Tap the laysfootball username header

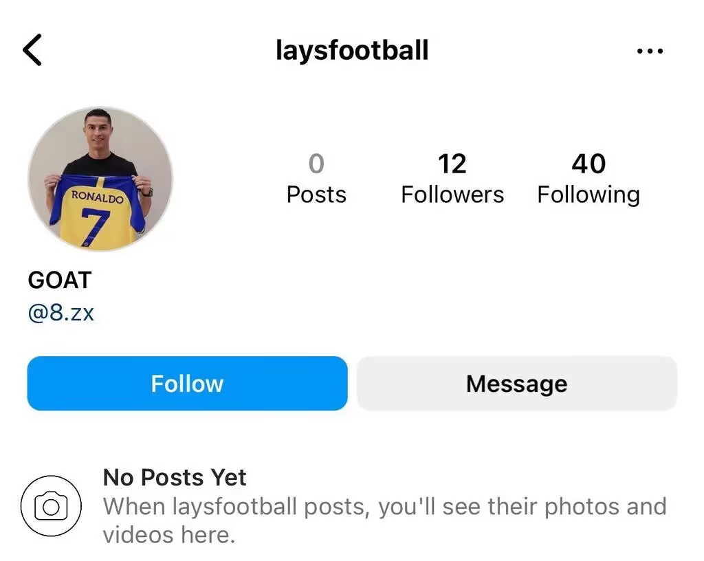352,51
